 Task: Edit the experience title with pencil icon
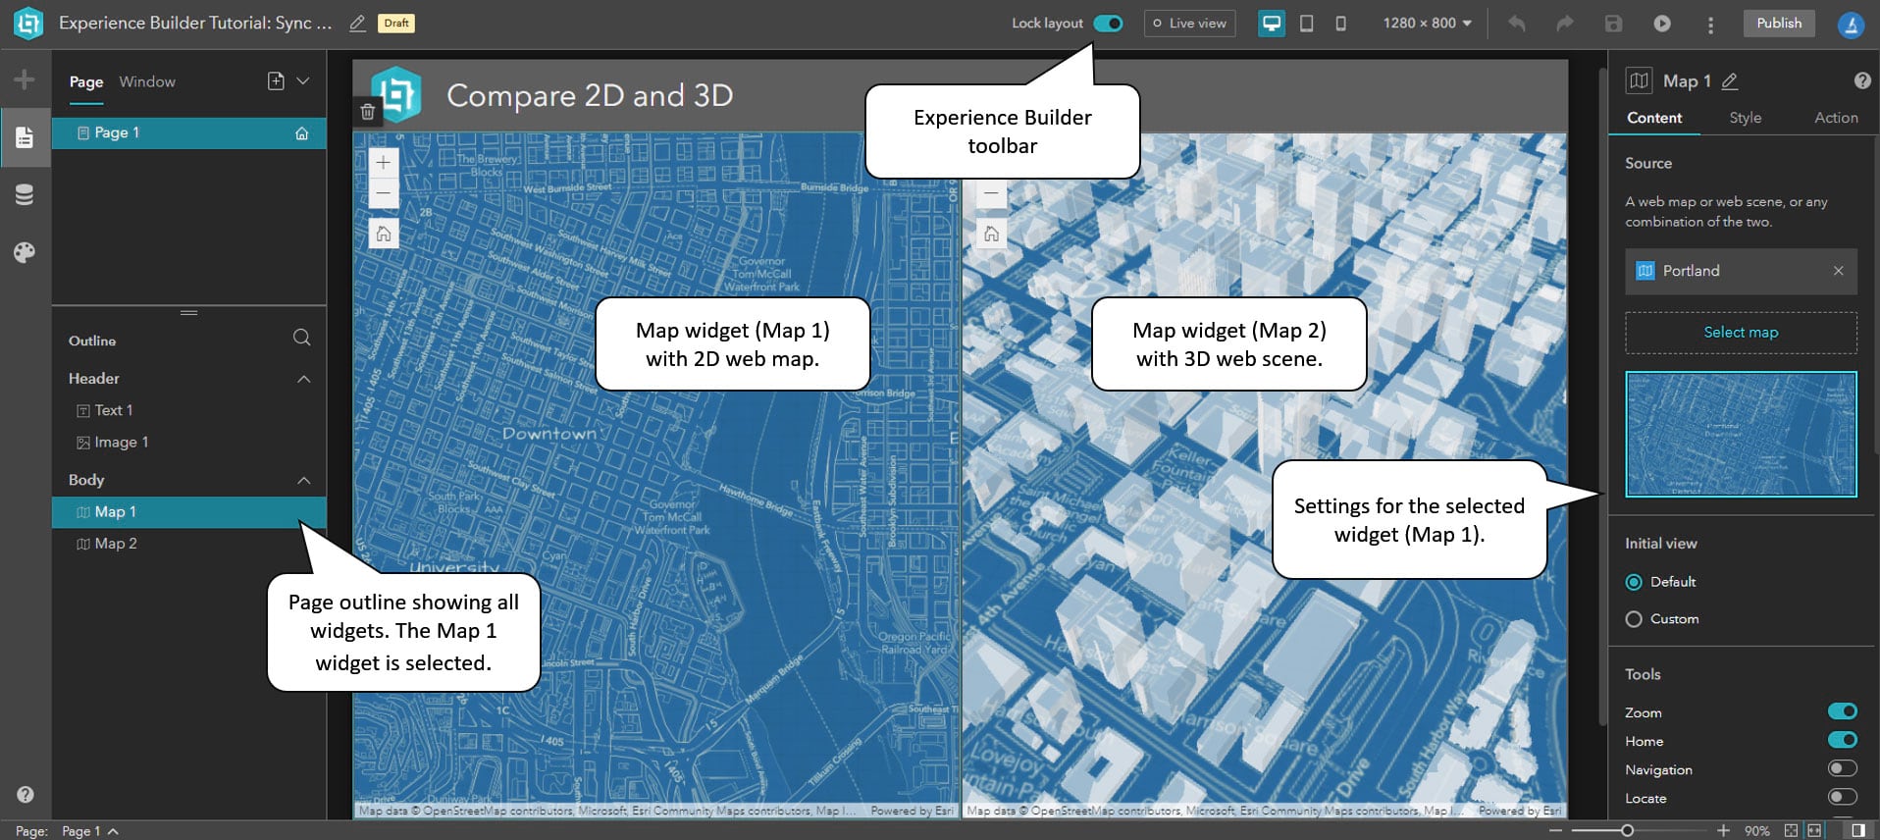click(x=358, y=23)
